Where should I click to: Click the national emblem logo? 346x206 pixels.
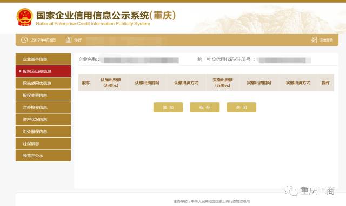coord(25,17)
